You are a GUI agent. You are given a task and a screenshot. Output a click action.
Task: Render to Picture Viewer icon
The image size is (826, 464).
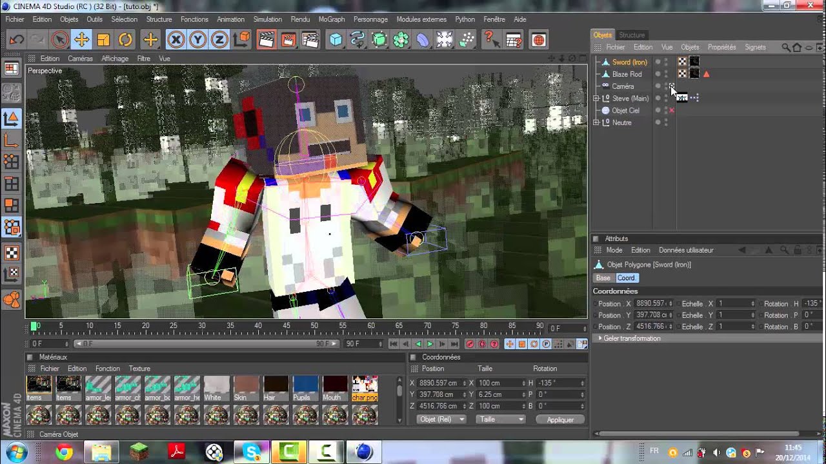[288, 40]
